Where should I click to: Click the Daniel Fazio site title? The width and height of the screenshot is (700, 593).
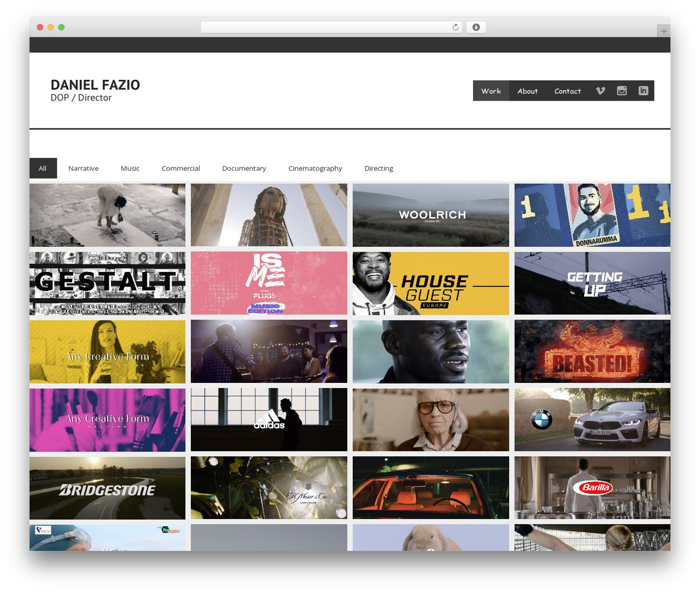coord(95,85)
